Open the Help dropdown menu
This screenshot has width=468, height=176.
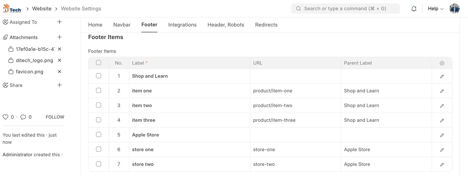pyautogui.click(x=435, y=9)
